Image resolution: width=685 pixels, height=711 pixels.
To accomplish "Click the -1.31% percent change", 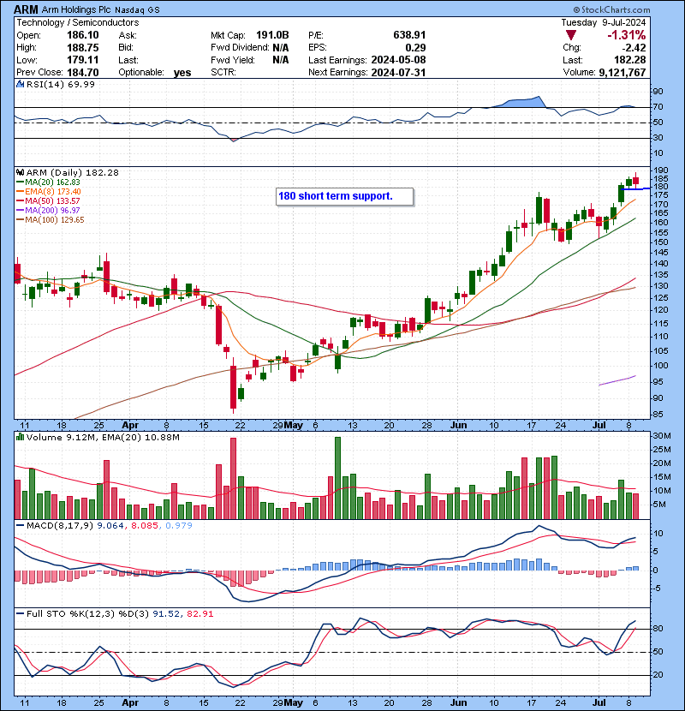I will coord(627,35).
